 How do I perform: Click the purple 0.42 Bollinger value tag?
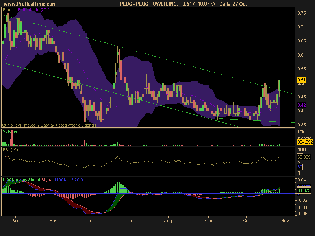[x=301, y=105]
